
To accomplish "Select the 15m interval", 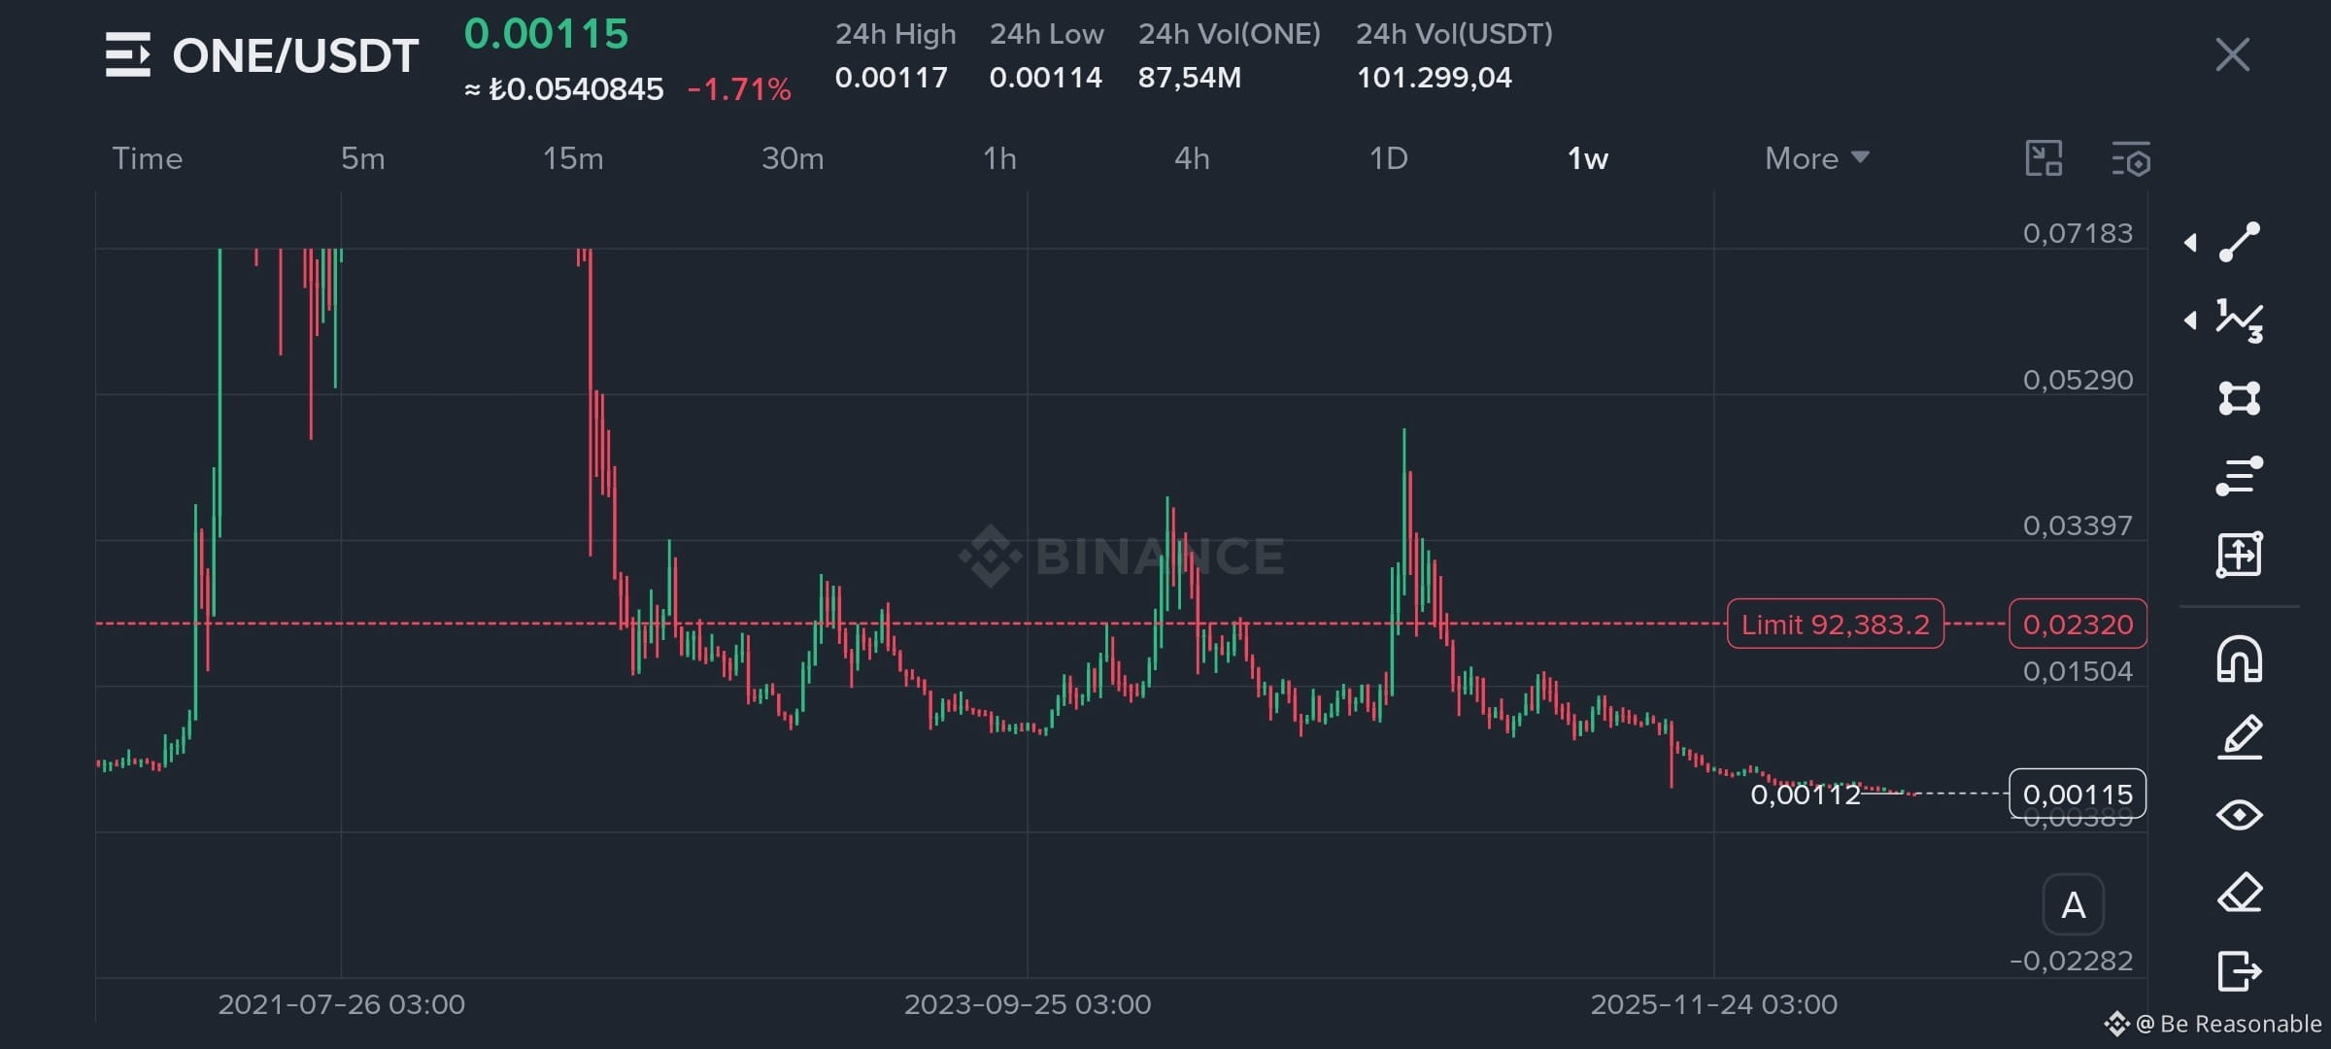I will pyautogui.click(x=573, y=158).
